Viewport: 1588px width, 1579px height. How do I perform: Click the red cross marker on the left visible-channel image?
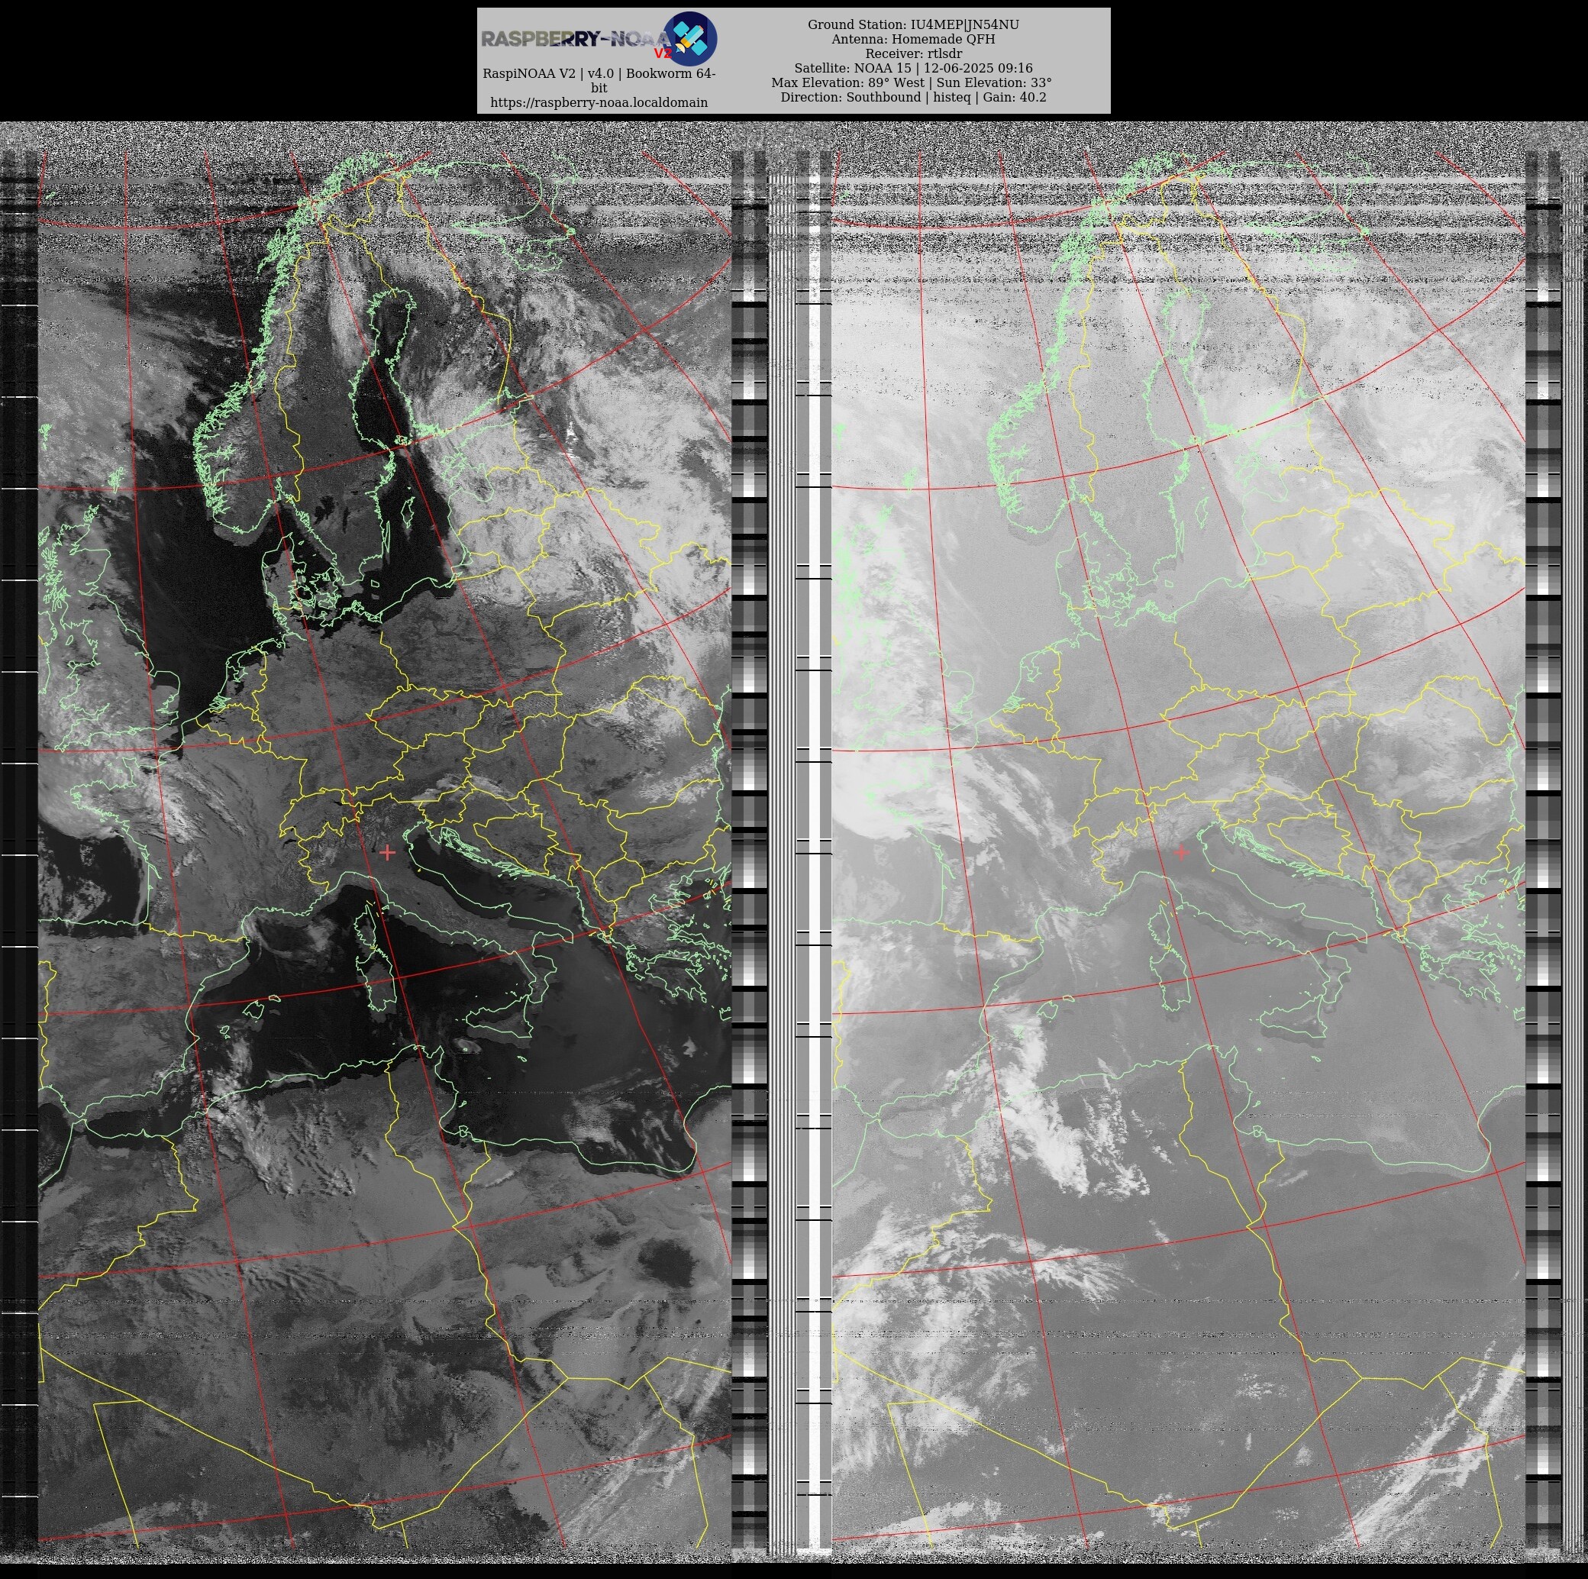(x=387, y=853)
